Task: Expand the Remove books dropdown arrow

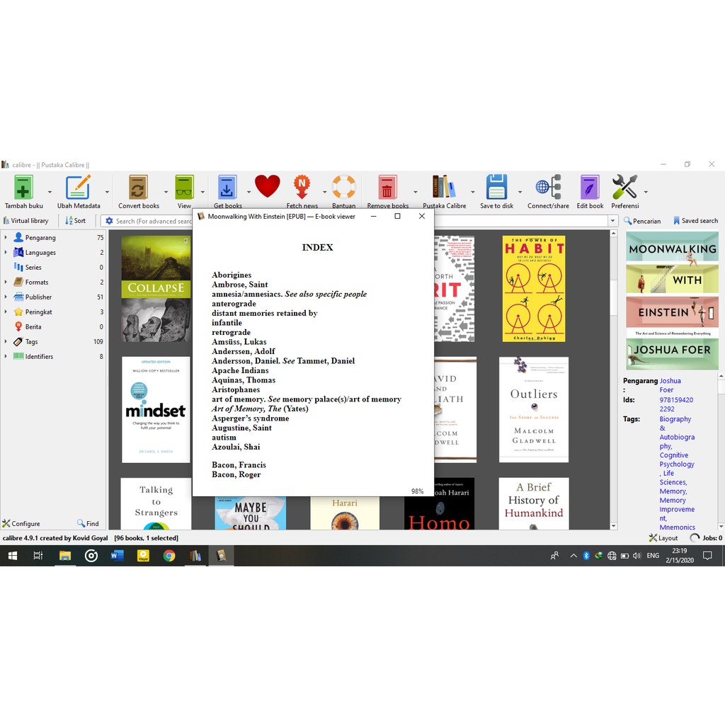Action: click(415, 192)
